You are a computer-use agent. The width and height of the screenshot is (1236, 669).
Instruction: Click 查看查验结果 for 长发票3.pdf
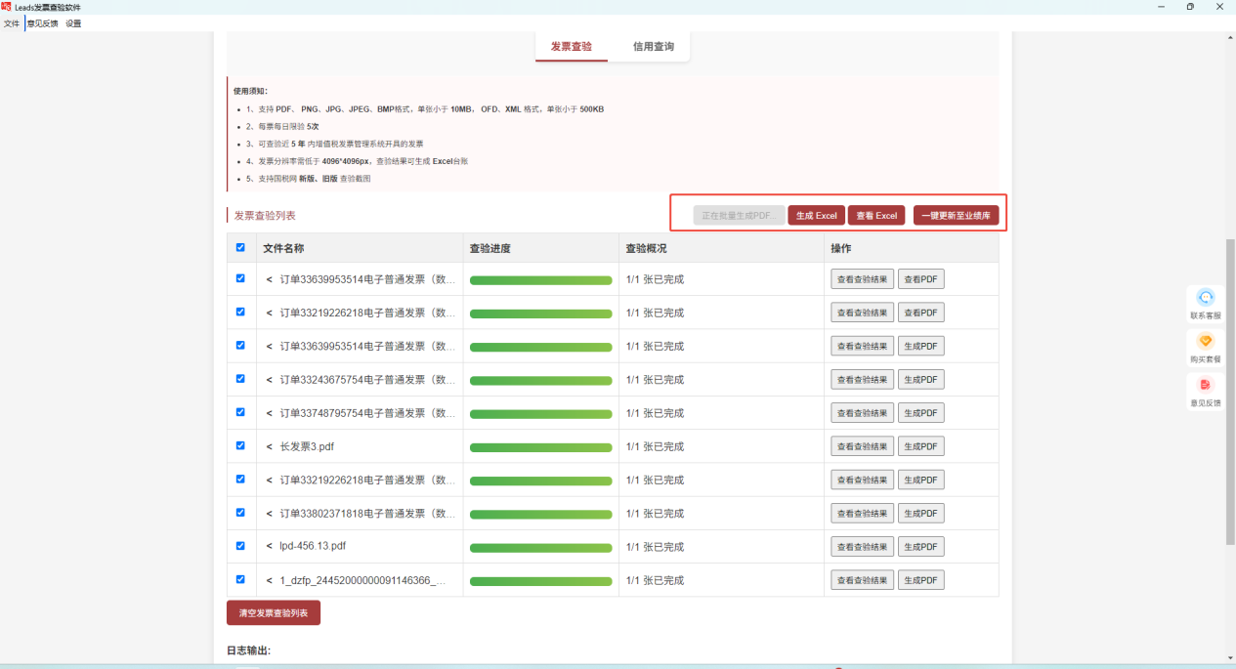[x=863, y=446]
